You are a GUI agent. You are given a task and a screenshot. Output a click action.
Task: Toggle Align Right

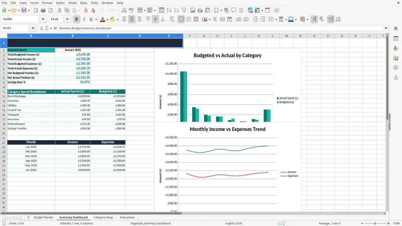[x=139, y=19]
